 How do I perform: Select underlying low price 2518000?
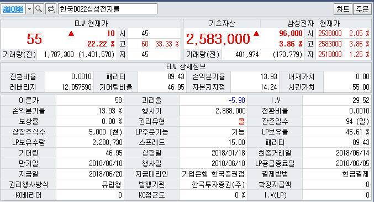pyautogui.click(x=330, y=54)
